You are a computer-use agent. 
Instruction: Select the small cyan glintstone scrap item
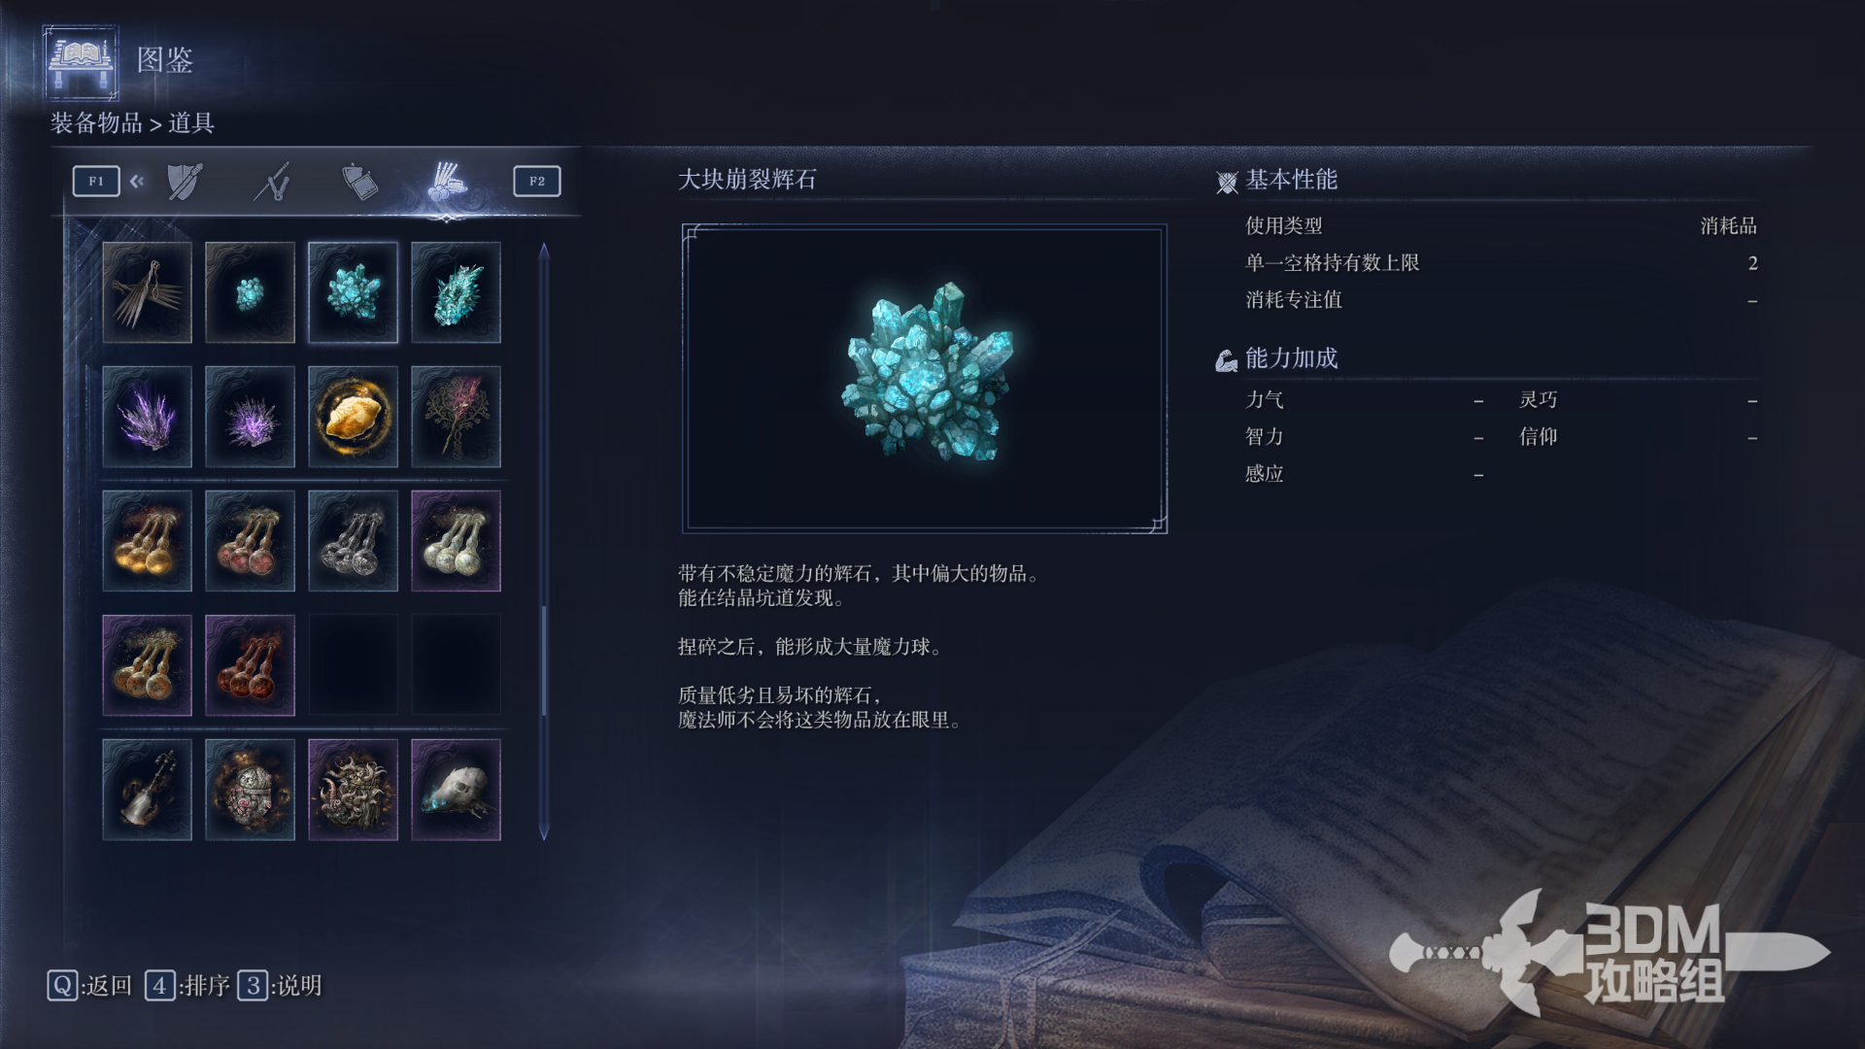pos(250,292)
